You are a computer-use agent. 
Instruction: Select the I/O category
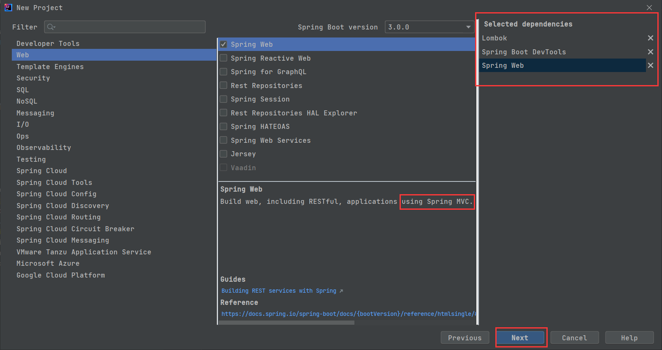point(114,124)
